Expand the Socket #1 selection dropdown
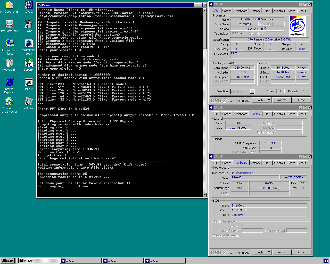Screen dimensions: 330x264 (252, 91)
